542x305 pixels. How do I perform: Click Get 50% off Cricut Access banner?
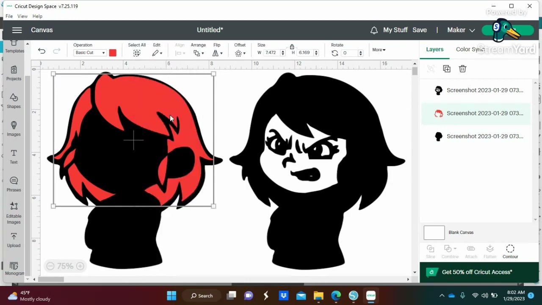click(479, 272)
